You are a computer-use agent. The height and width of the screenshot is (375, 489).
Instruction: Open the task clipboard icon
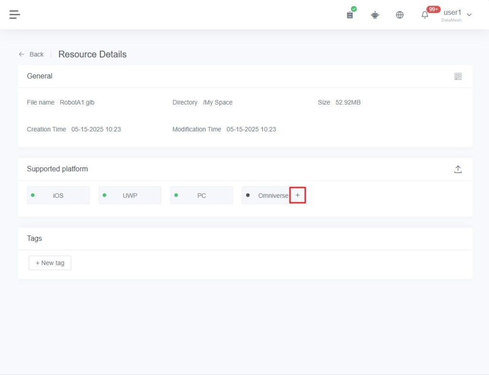350,15
